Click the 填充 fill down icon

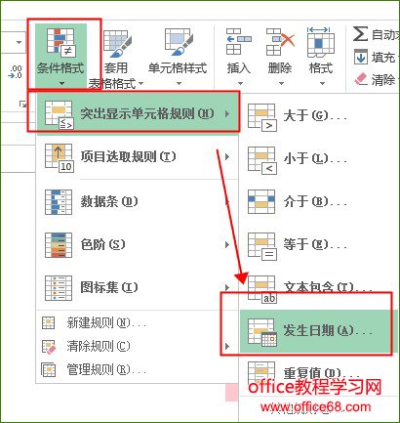[x=361, y=58]
